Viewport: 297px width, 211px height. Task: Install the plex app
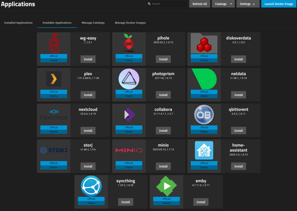(x=88, y=95)
